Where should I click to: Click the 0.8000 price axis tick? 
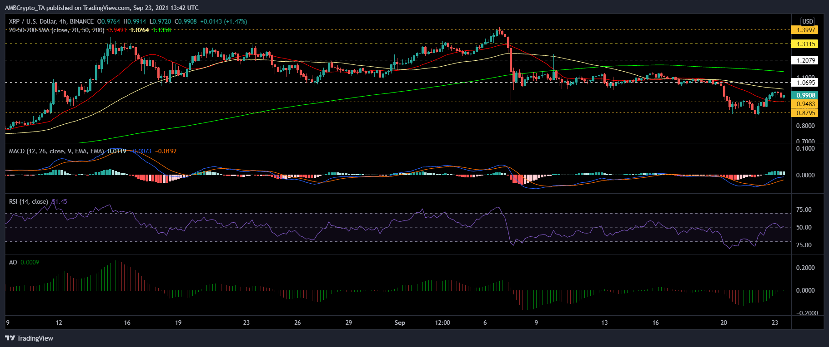point(805,126)
